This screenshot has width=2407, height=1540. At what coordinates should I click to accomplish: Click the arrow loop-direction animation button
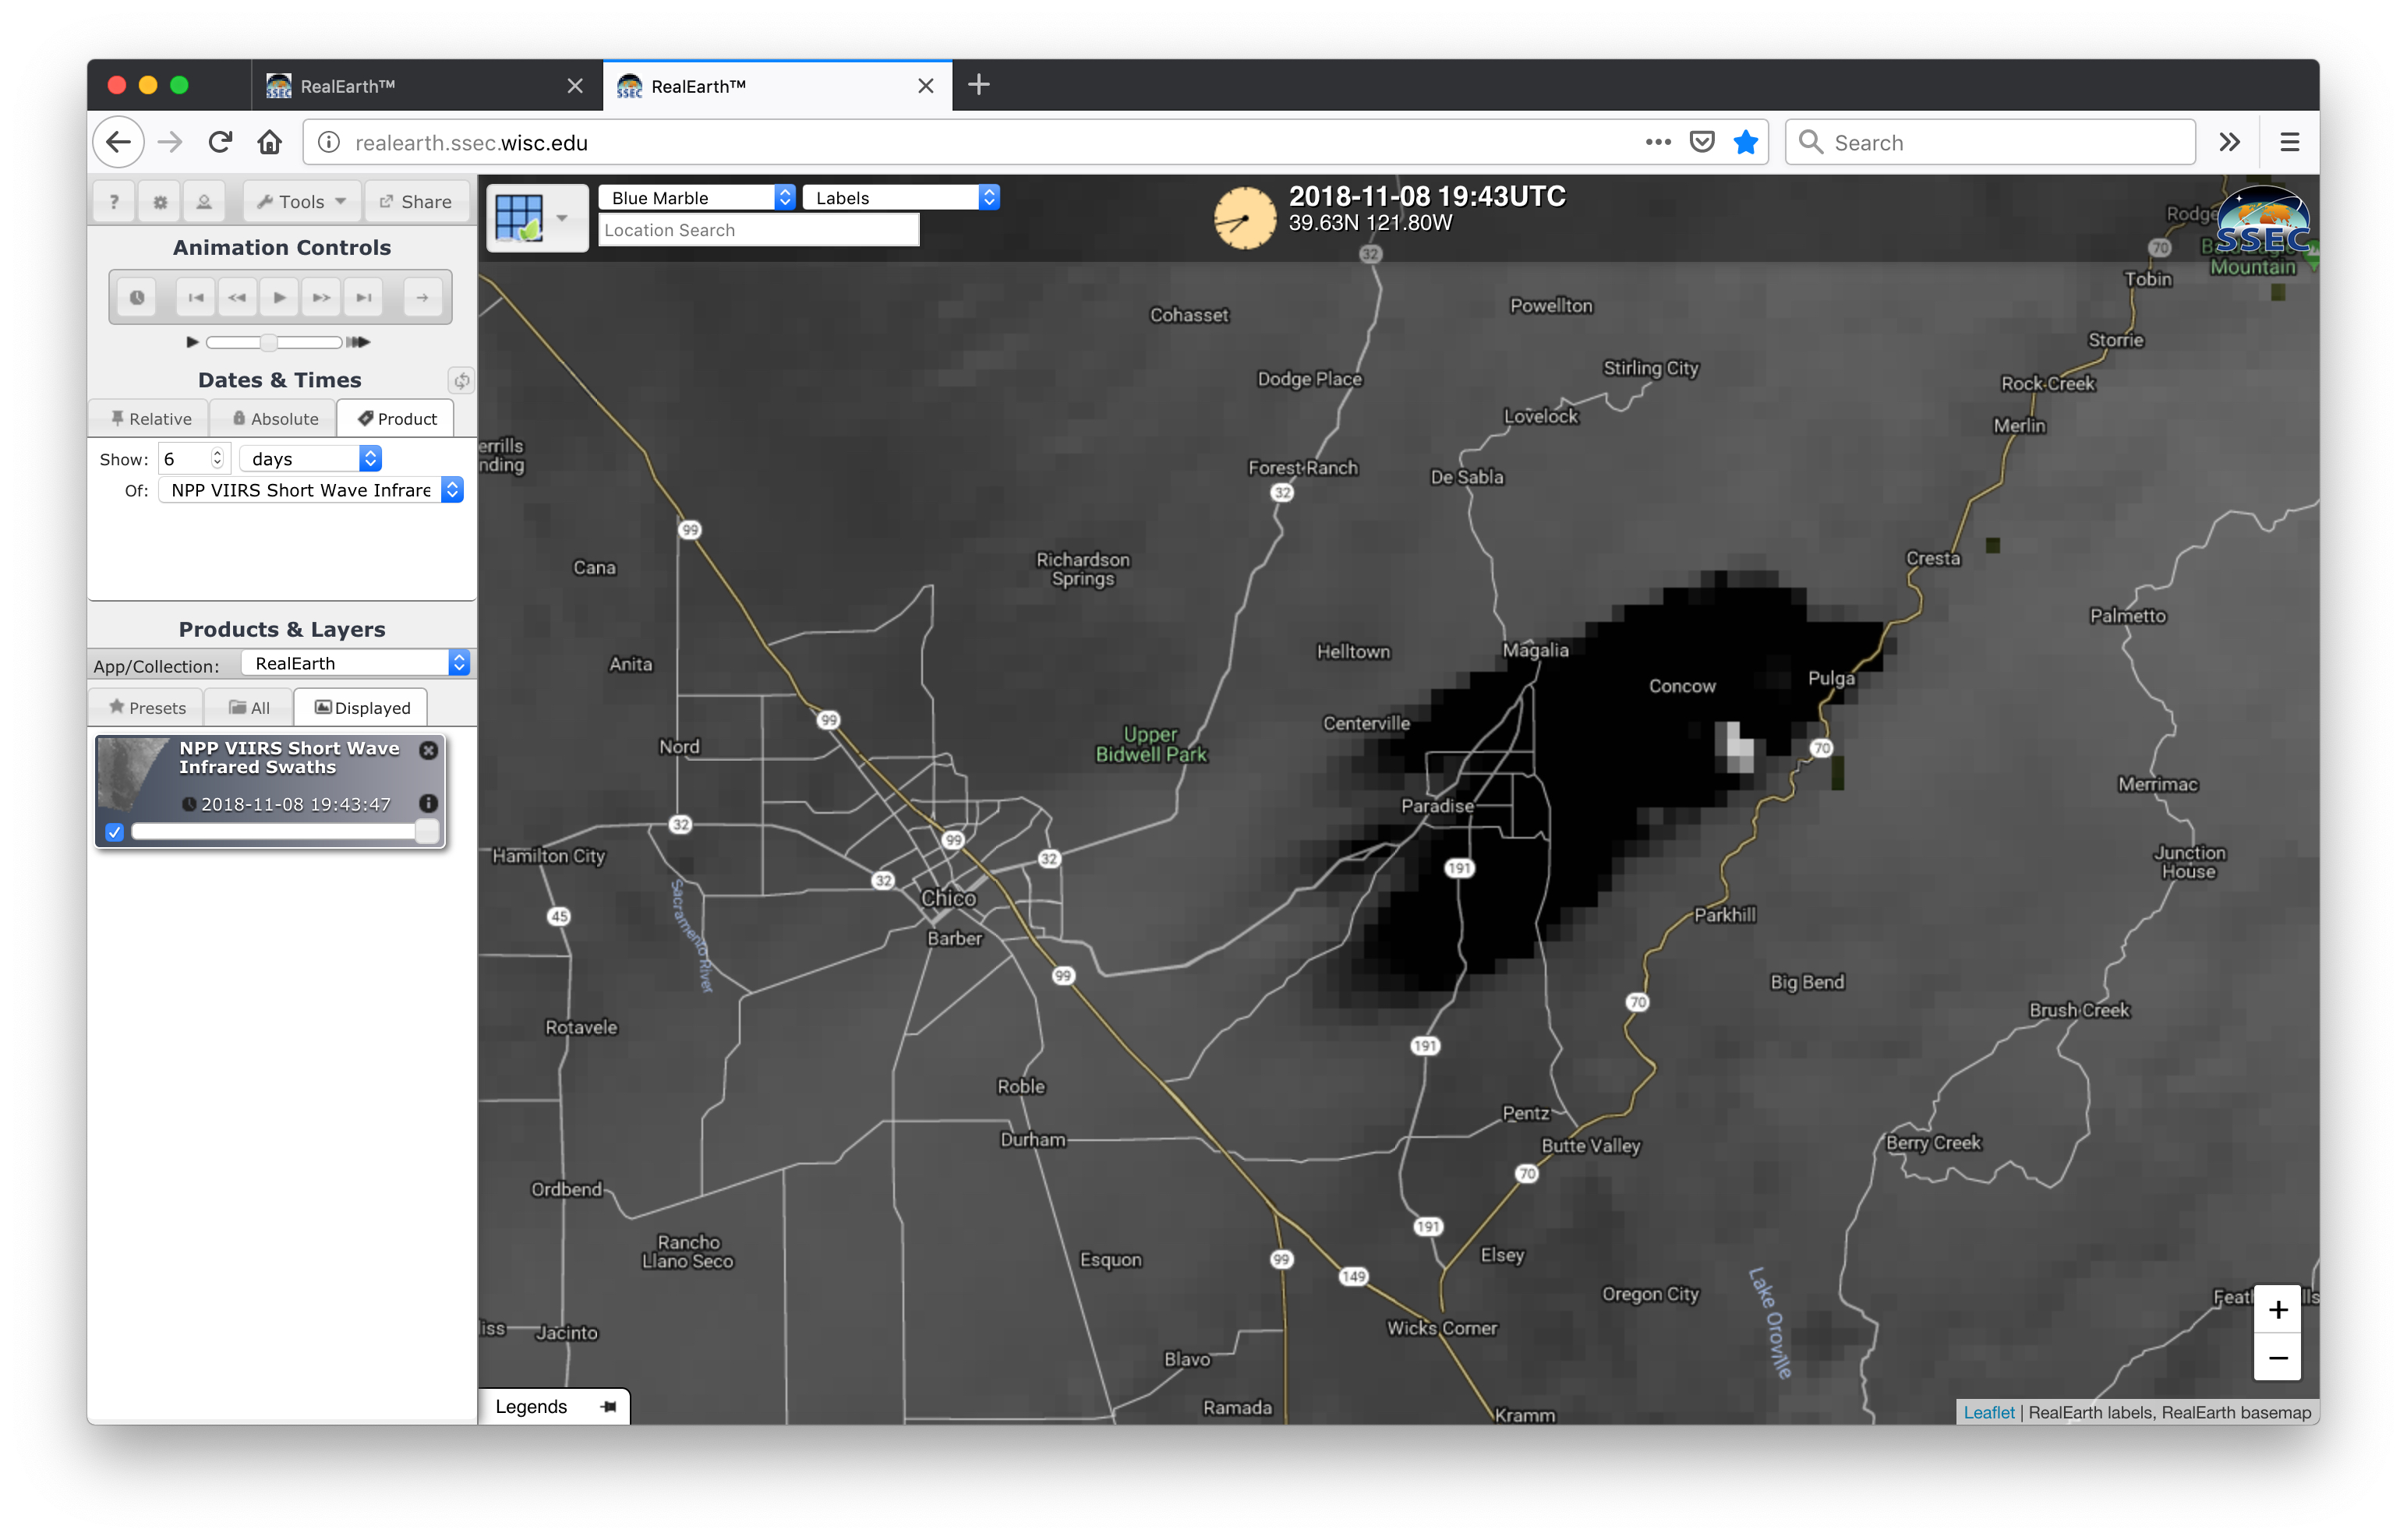pyautogui.click(x=422, y=297)
